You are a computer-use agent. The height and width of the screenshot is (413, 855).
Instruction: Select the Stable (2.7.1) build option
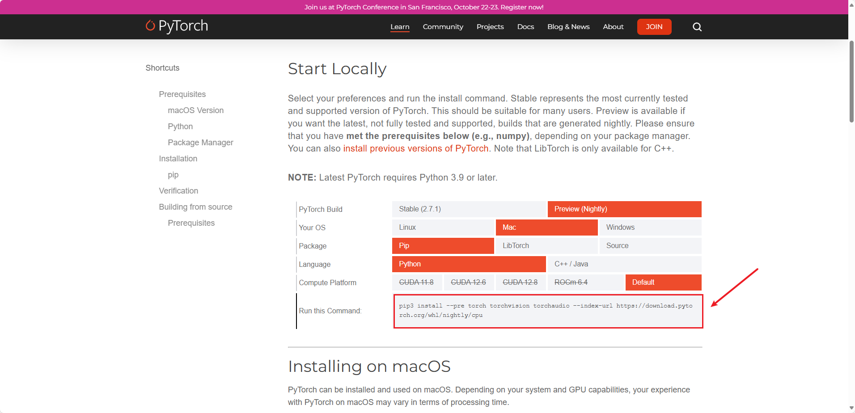click(469, 209)
